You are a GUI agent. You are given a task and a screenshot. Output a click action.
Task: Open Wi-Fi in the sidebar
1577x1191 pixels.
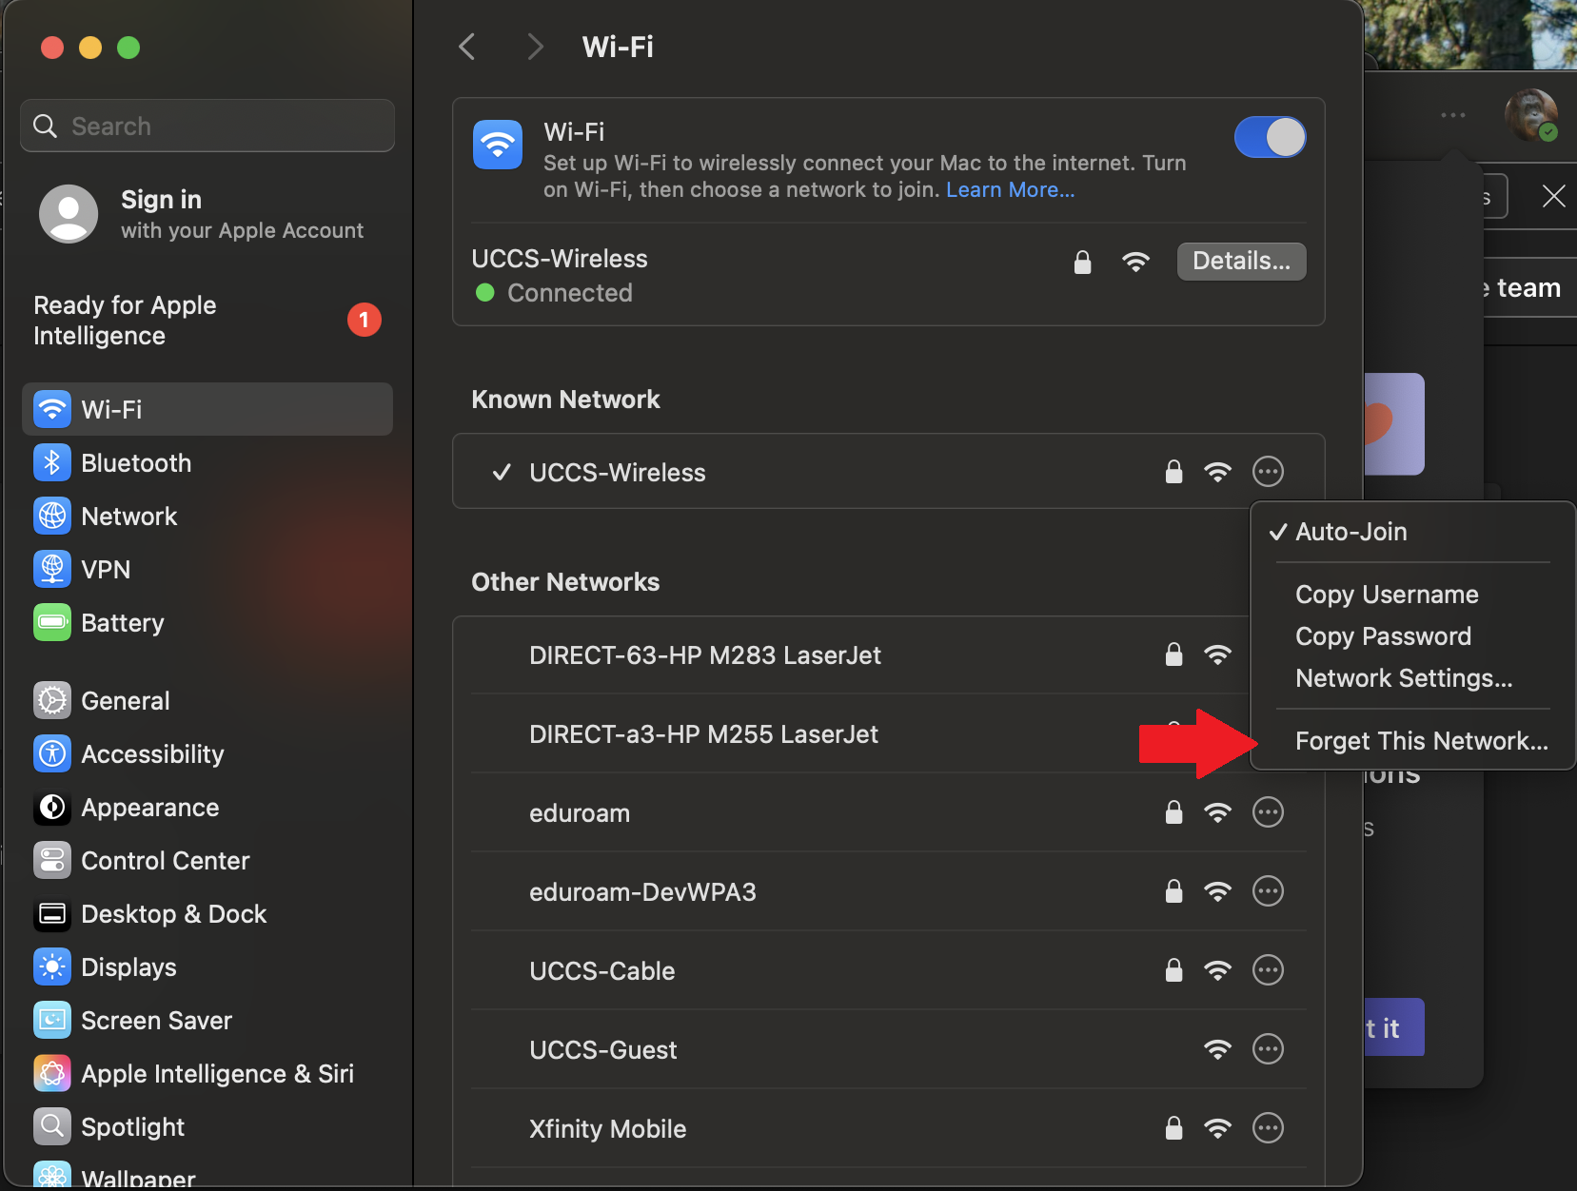207,409
